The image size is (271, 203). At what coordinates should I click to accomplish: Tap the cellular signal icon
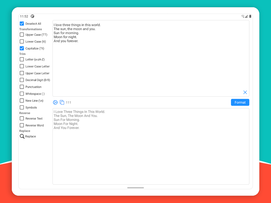(246, 16)
